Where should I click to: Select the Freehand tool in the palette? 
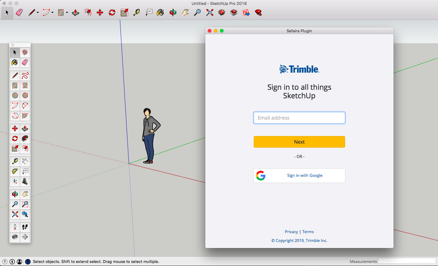25,75
